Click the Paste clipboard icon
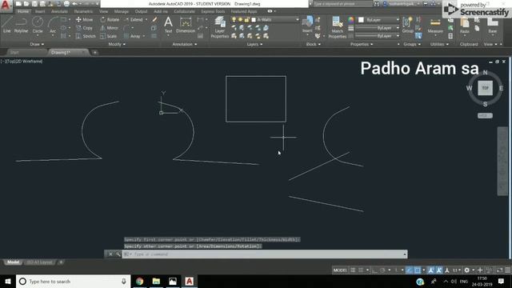The image size is (512, 288). tap(464, 26)
